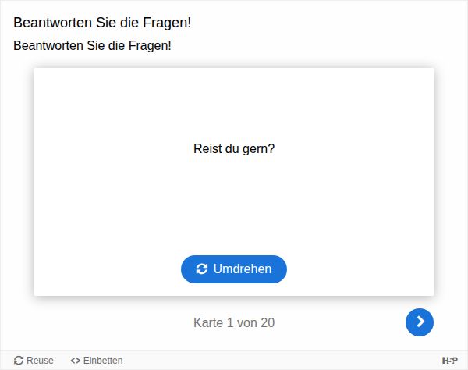The width and height of the screenshot is (468, 370).
Task: Click the smaller "Beantworten Sie die Fragen!" description
Action: 92,45
